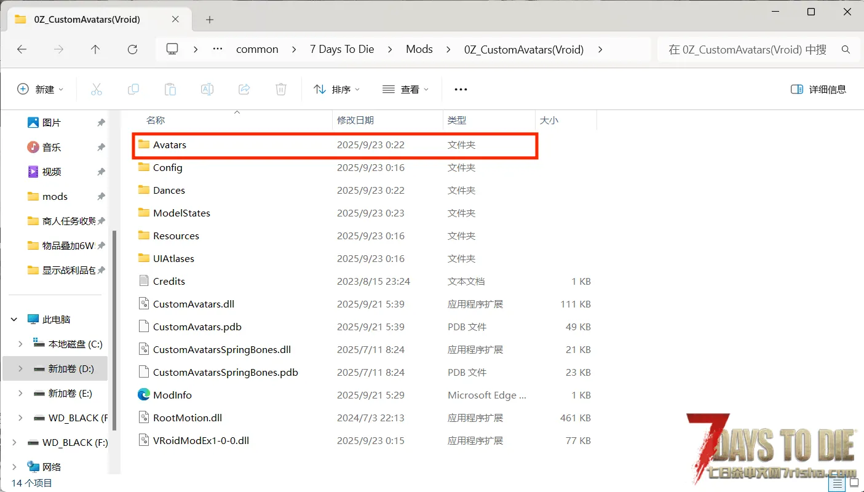
Task: Select the Avatars folder
Action: [170, 145]
